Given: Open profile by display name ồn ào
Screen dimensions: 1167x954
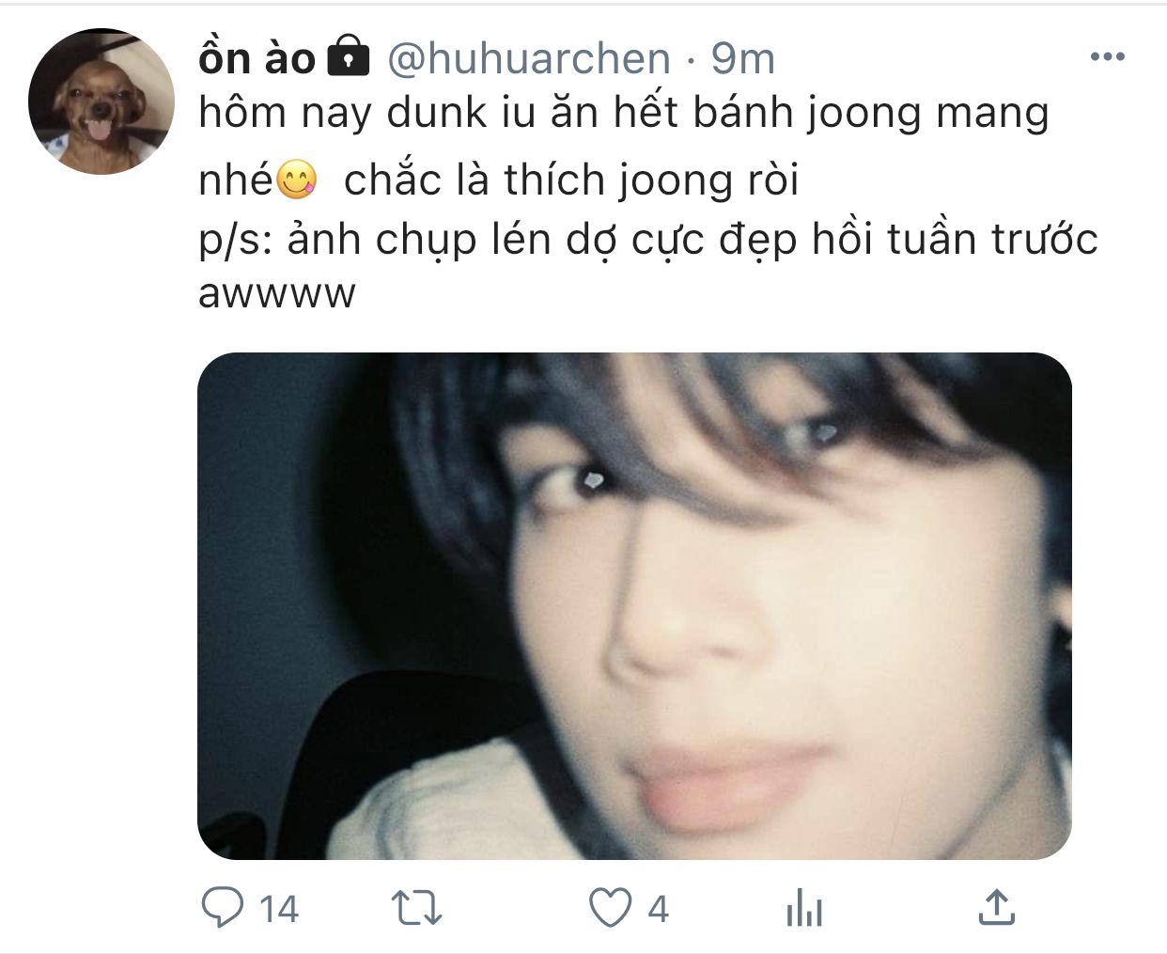Looking at the screenshot, I should click(x=257, y=58).
